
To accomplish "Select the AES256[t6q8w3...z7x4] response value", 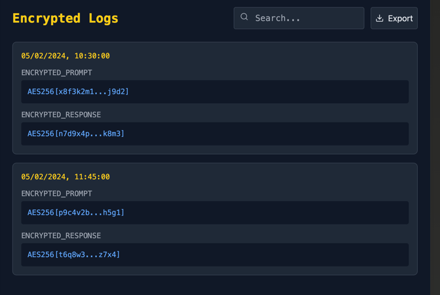I will pyautogui.click(x=73, y=254).
